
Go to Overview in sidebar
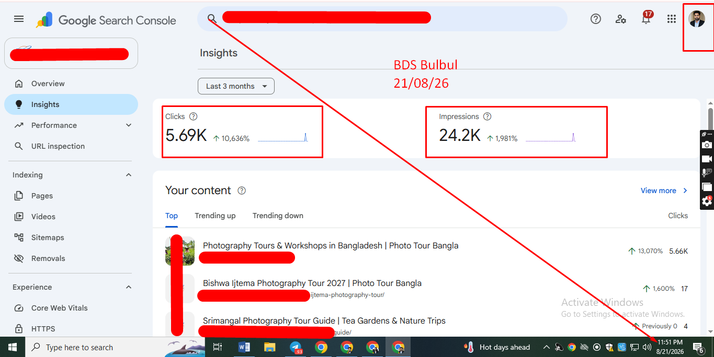pos(71,84)
